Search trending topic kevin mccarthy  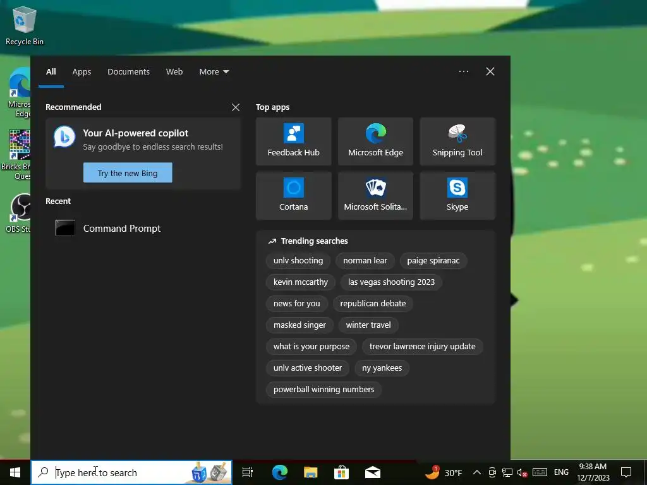click(300, 282)
